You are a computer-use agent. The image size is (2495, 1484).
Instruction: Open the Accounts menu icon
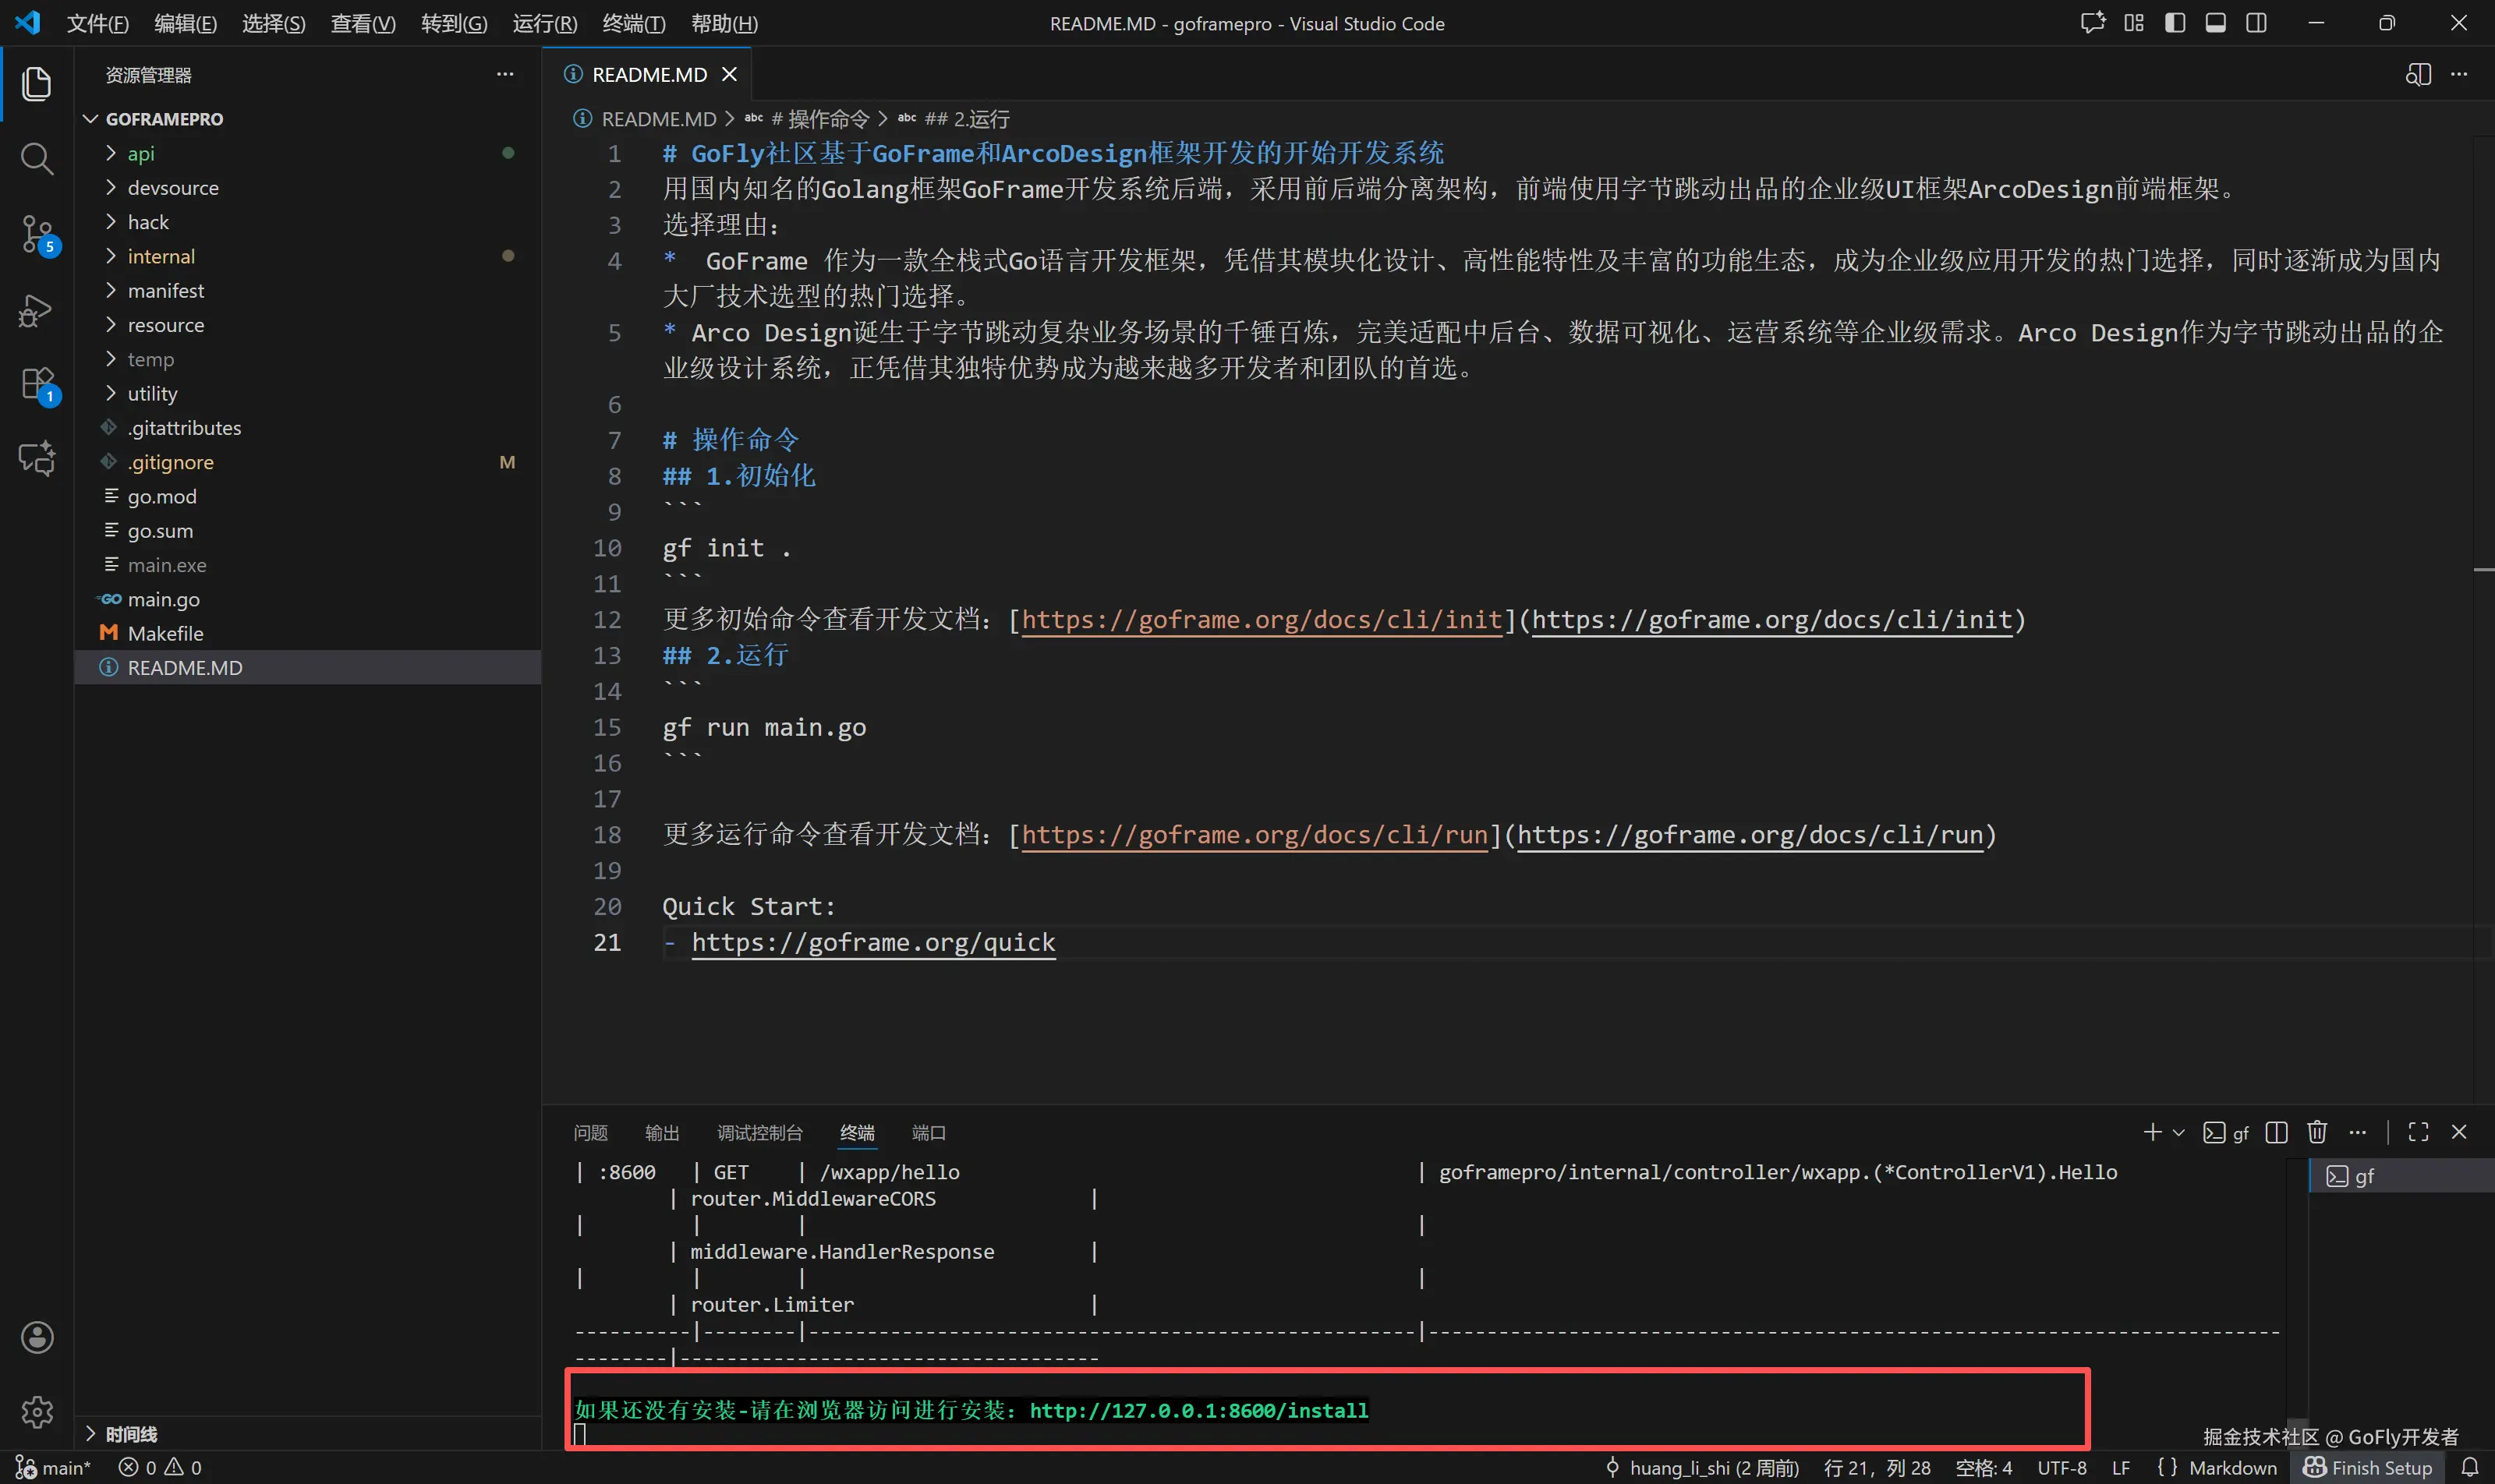(37, 1337)
